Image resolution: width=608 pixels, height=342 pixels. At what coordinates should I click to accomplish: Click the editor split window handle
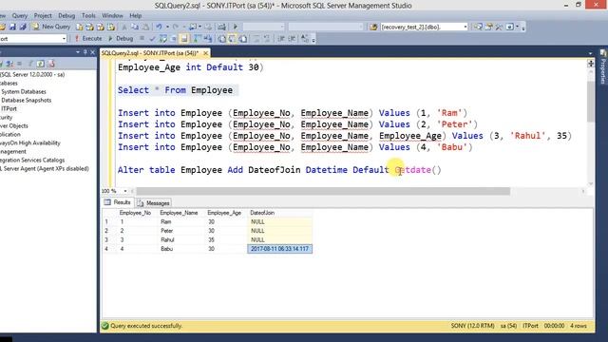591,64
